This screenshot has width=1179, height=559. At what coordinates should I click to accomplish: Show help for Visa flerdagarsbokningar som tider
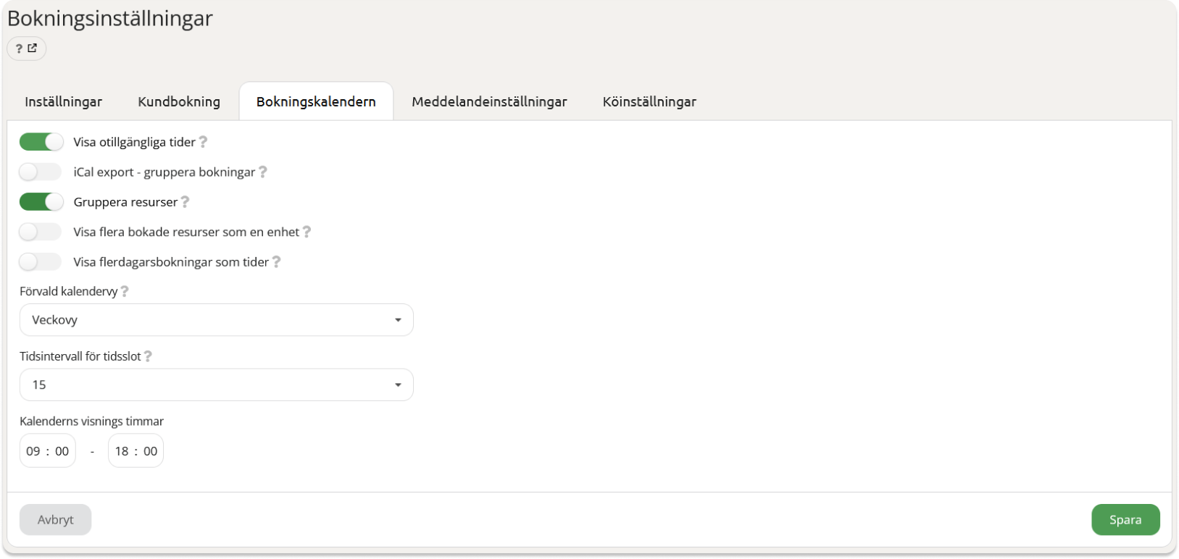276,262
